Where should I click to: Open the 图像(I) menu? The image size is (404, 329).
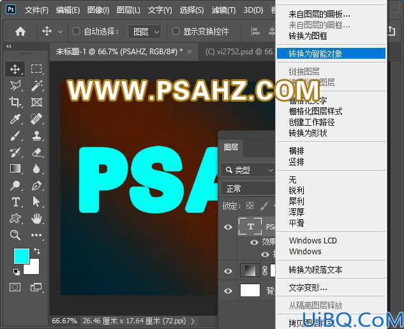pos(98,10)
